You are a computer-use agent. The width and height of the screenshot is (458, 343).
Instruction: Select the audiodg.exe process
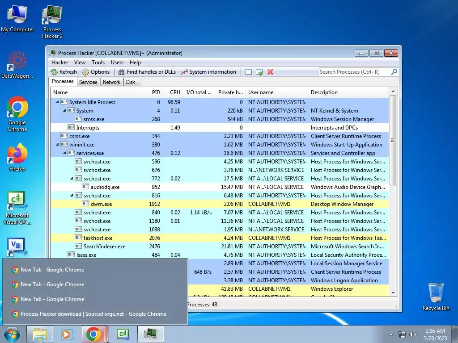click(220, 187)
